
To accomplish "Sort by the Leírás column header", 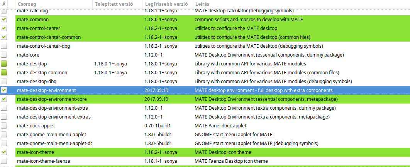I will pyautogui.click(x=301, y=4).
